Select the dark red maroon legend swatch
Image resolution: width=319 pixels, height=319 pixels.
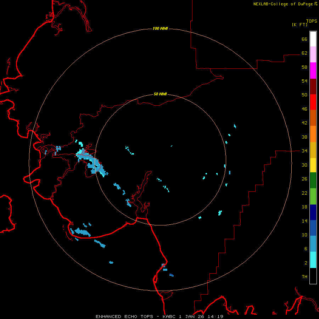coord(313,86)
